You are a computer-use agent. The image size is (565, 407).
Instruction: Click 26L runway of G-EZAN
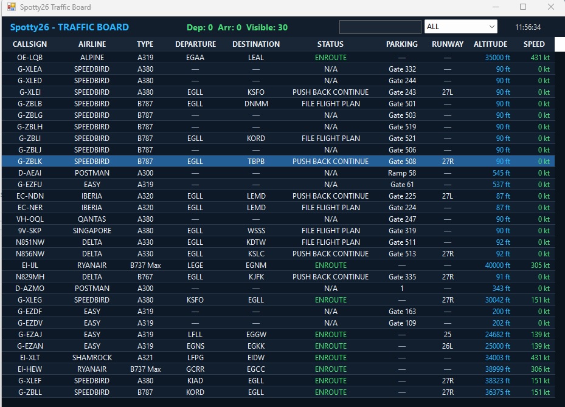[448, 346]
